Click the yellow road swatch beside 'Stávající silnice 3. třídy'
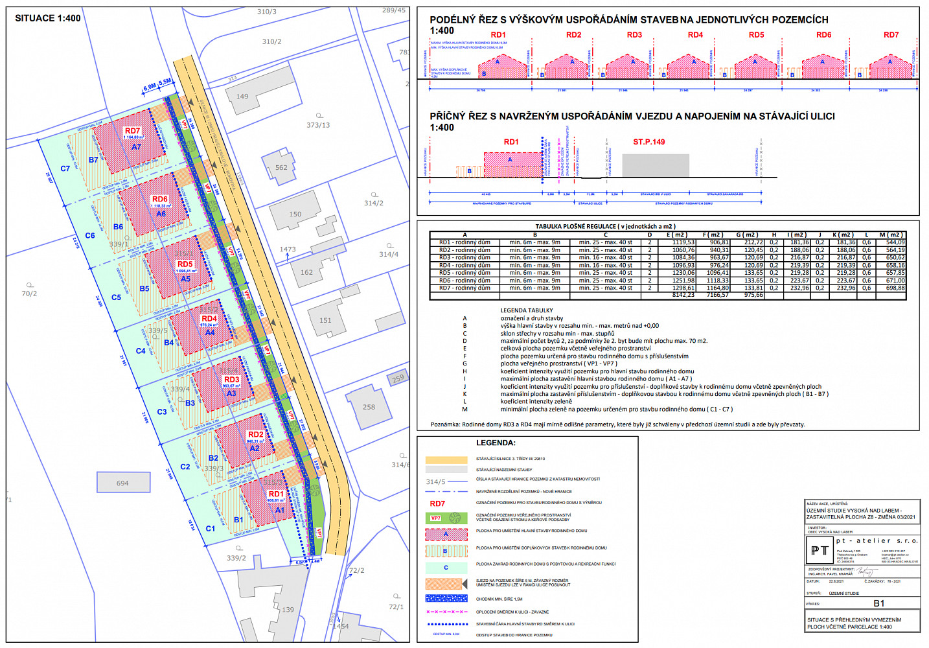The image size is (929, 648). click(x=446, y=459)
